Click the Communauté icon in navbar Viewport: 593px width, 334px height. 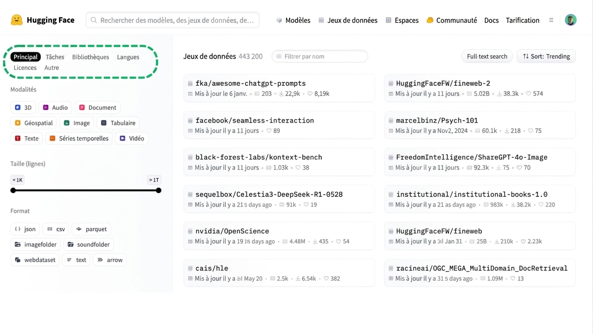[x=430, y=20]
